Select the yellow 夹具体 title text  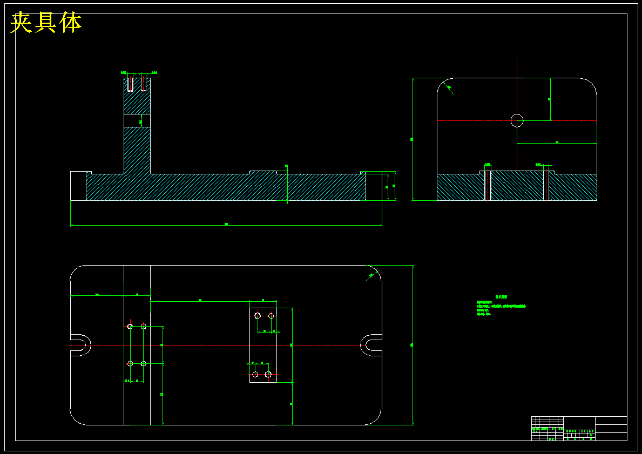click(46, 23)
